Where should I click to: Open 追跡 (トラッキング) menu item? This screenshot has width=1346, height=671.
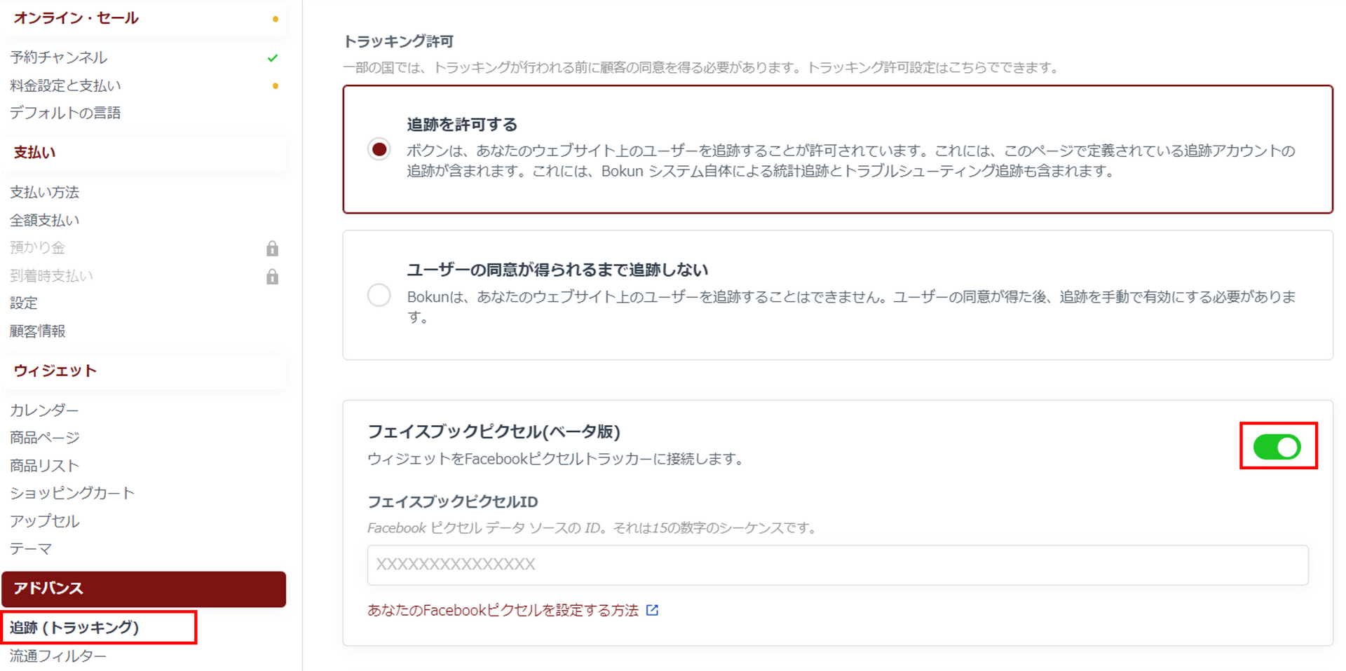[75, 628]
